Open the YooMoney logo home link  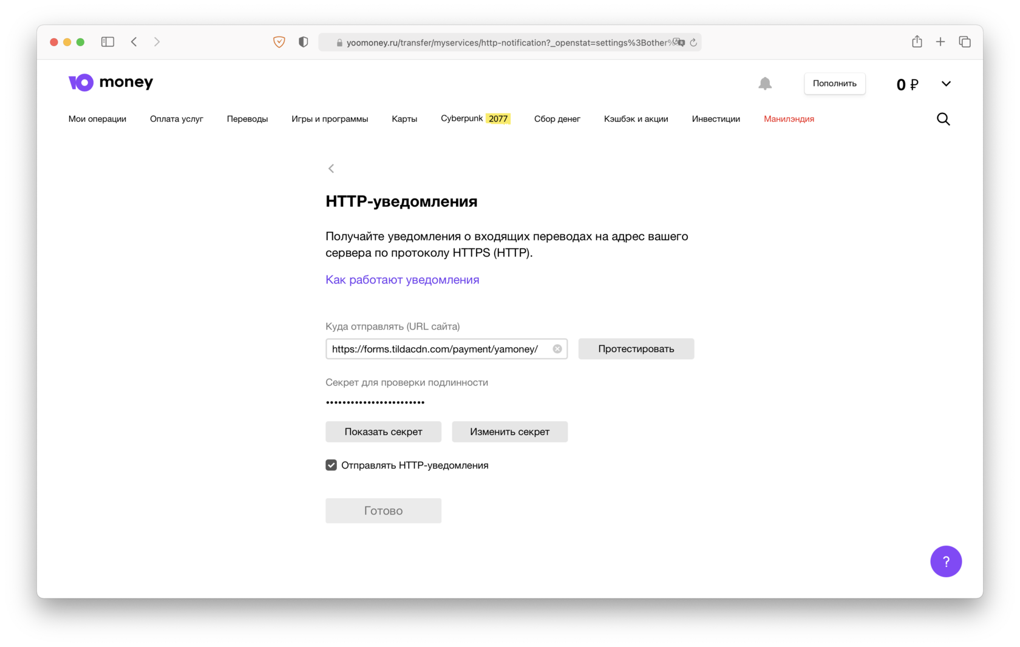[110, 82]
